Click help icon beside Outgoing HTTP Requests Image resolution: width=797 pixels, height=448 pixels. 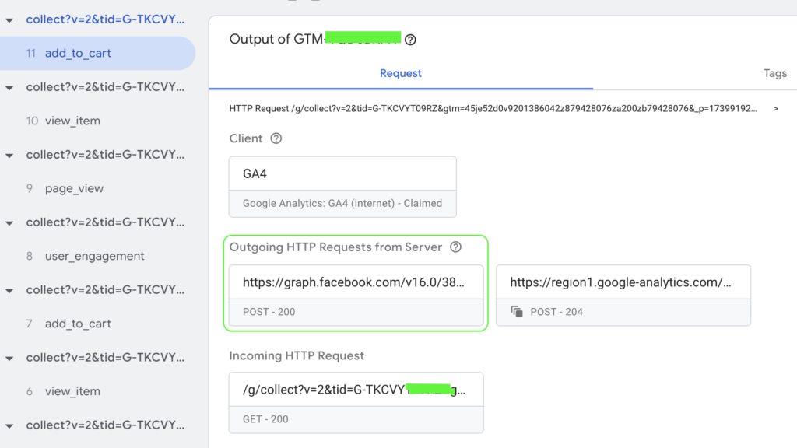(456, 247)
